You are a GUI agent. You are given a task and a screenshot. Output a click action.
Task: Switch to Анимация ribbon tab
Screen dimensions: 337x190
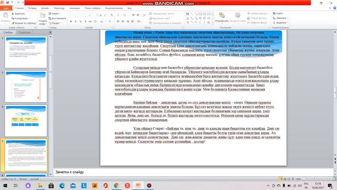[75, 8]
